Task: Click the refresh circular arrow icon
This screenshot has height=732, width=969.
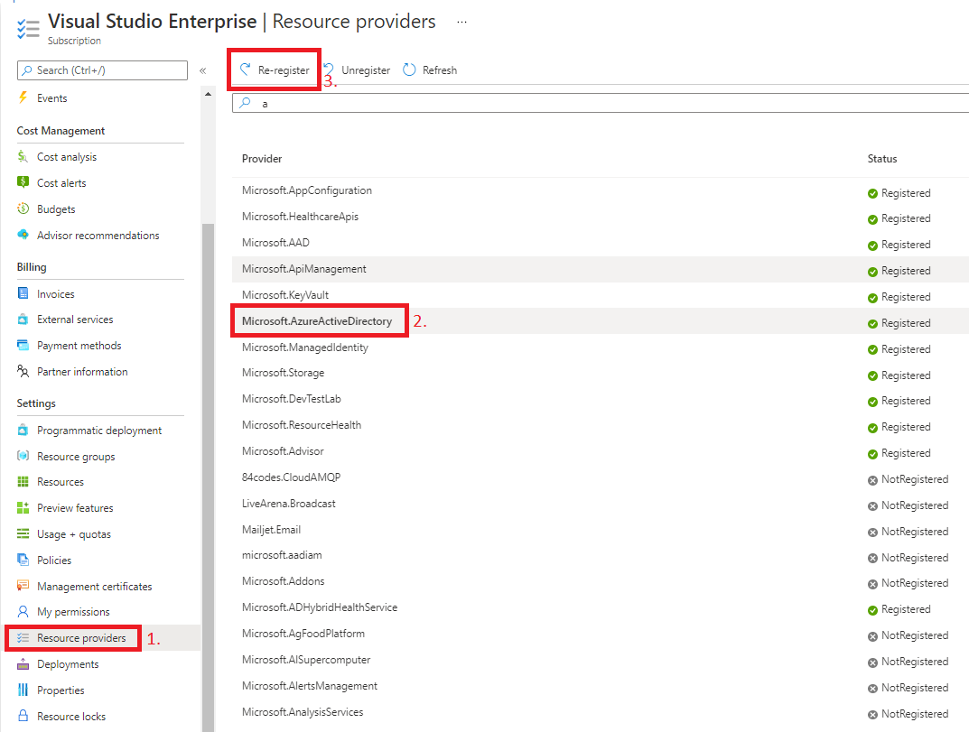Action: click(409, 69)
